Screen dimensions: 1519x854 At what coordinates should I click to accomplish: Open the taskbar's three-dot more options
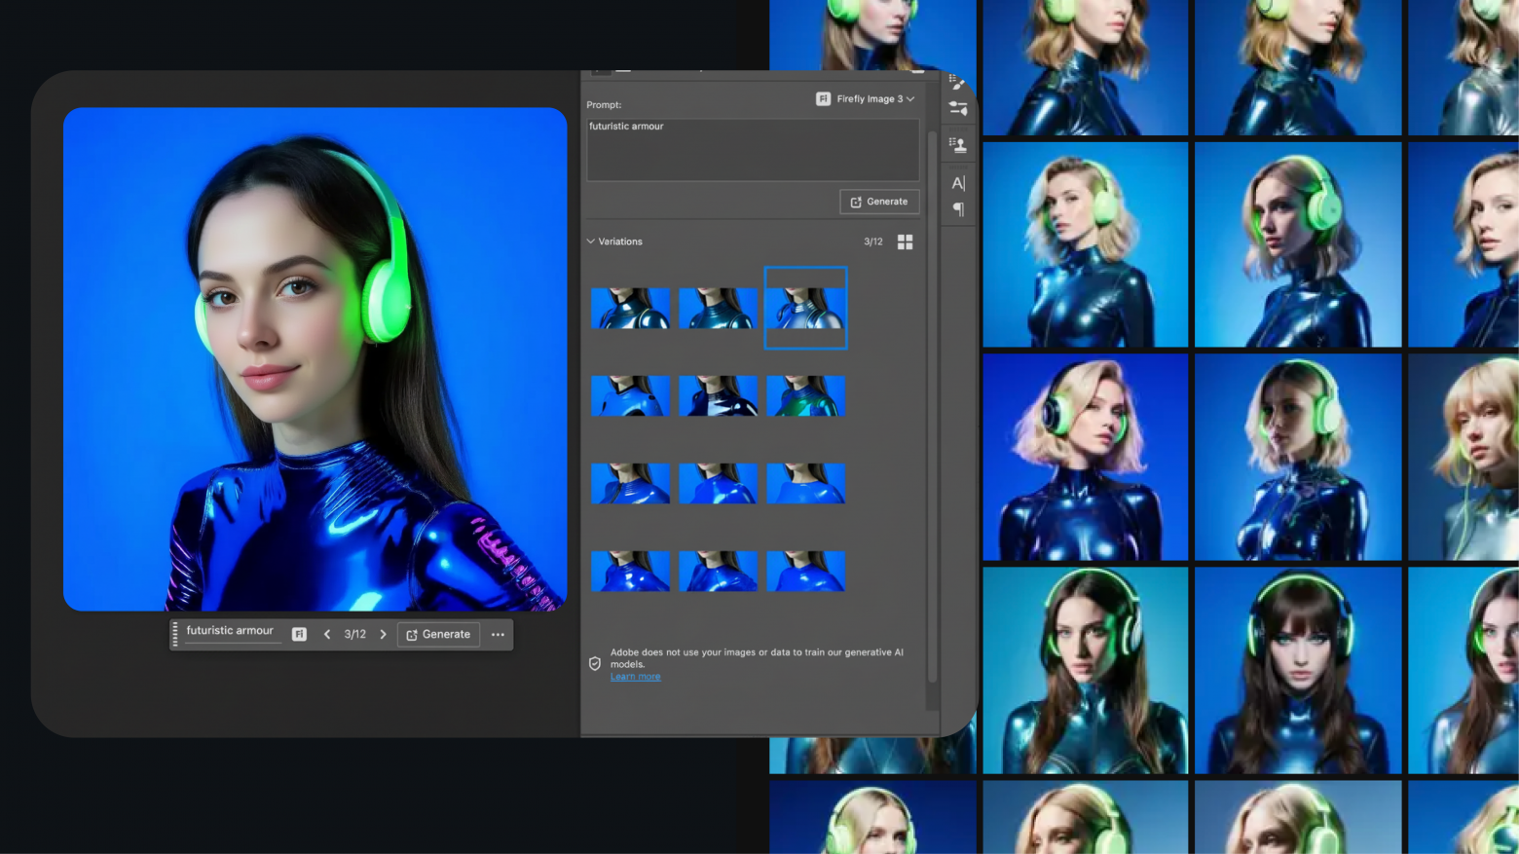[498, 634]
